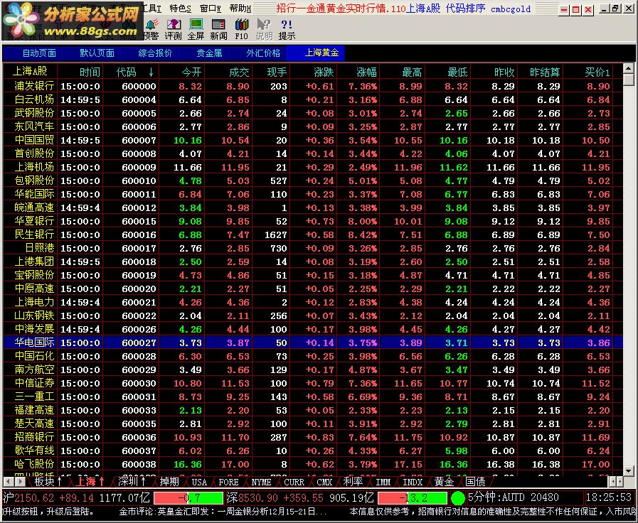Open the 特色S menu
This screenshot has width=638, height=523.
[180, 8]
